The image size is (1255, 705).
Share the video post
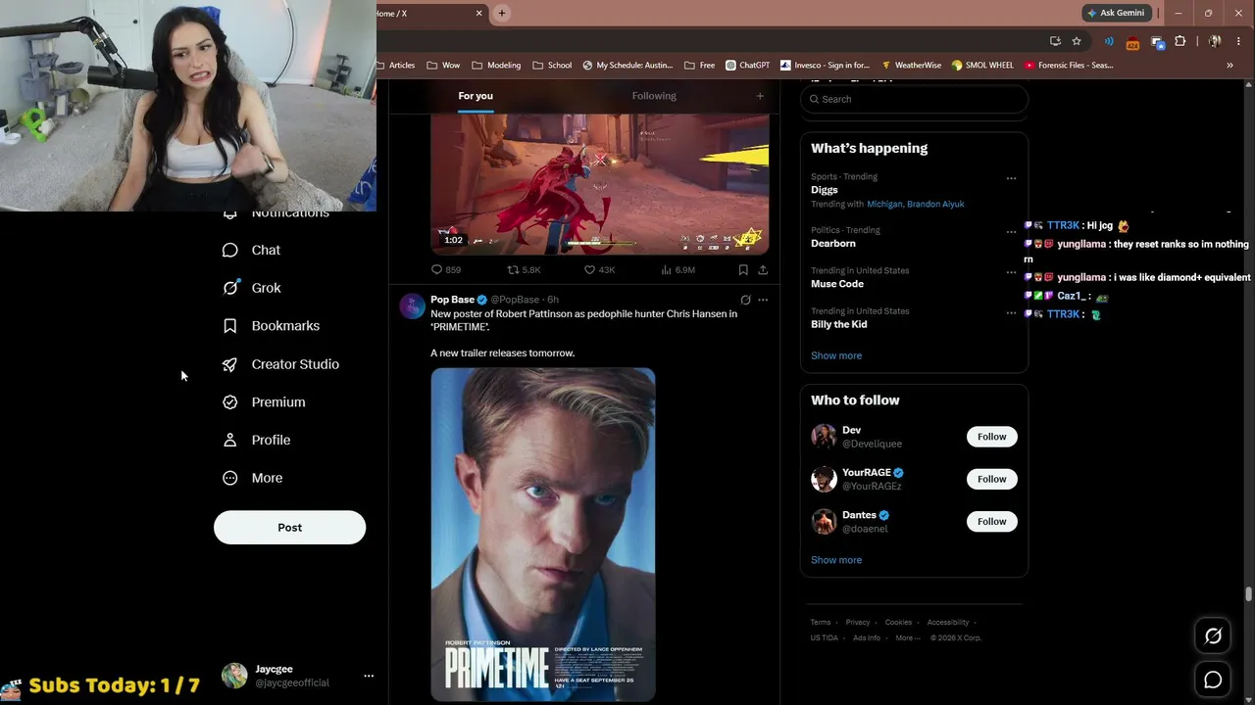pyautogui.click(x=763, y=270)
